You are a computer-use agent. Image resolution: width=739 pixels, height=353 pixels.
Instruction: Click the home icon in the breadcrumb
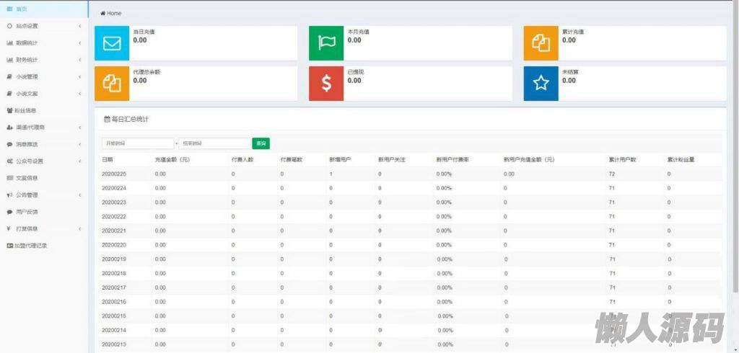click(103, 14)
